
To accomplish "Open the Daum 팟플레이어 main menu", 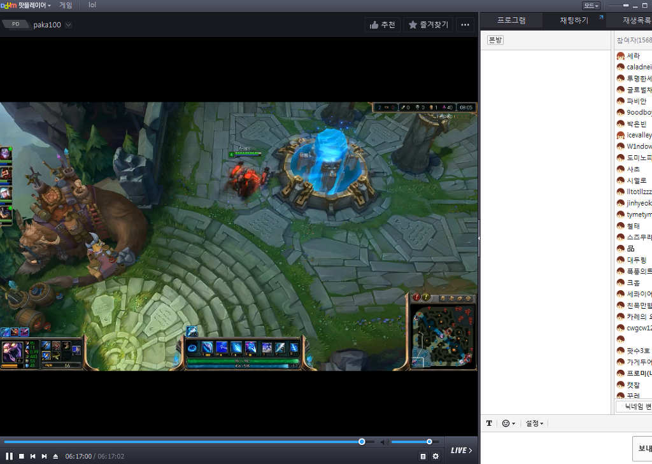I will 25,5.
